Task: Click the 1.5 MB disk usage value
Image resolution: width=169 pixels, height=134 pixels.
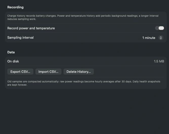Action: point(159,61)
